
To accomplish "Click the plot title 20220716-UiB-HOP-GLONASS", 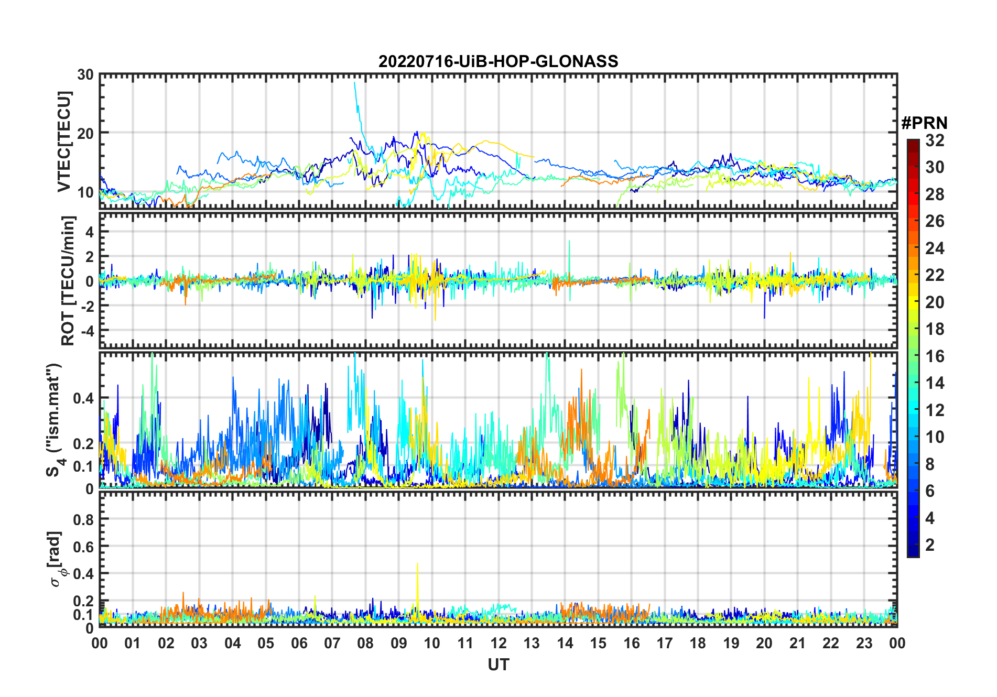I will pos(498,62).
